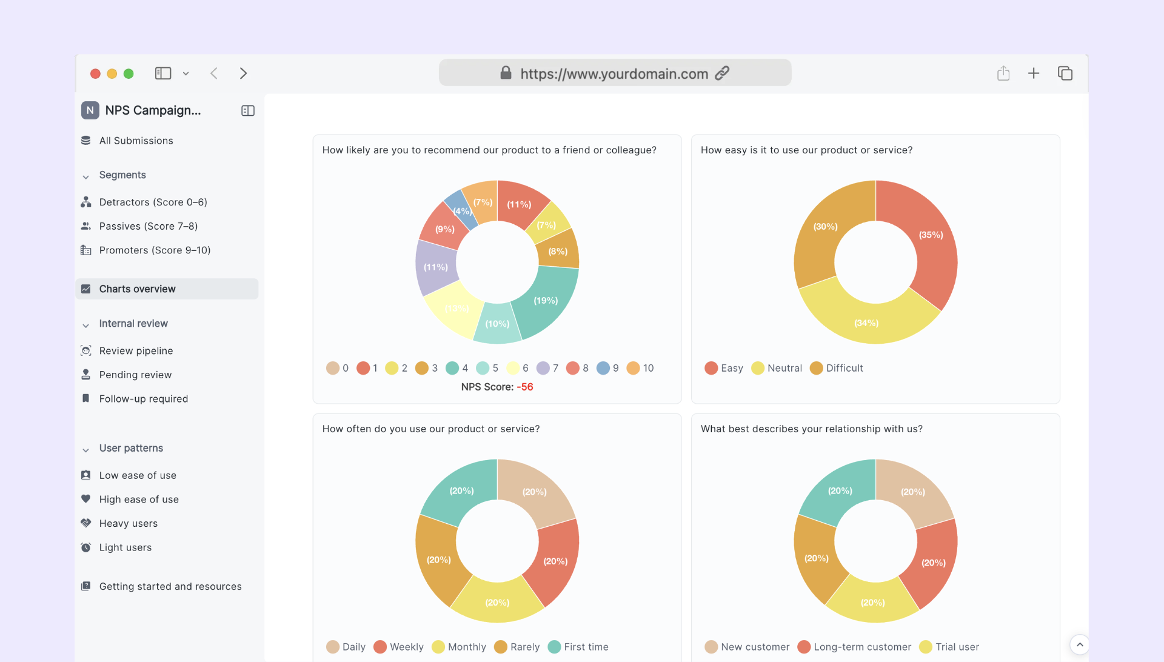Toggle the Difficult legend item
Screen dimensions: 1164x662
point(837,368)
